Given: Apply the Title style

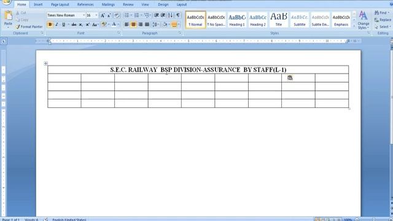Looking at the screenshot, I should [x=279, y=20].
